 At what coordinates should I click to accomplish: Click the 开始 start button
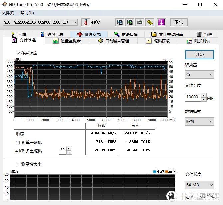click(199, 55)
